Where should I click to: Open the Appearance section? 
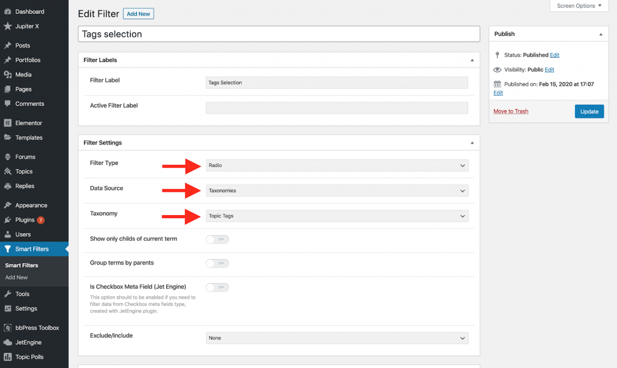[x=29, y=205]
